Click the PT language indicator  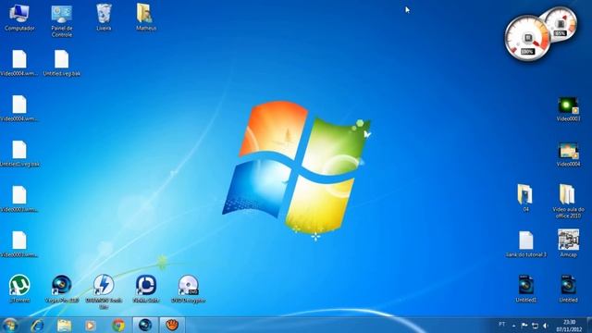tap(501, 325)
